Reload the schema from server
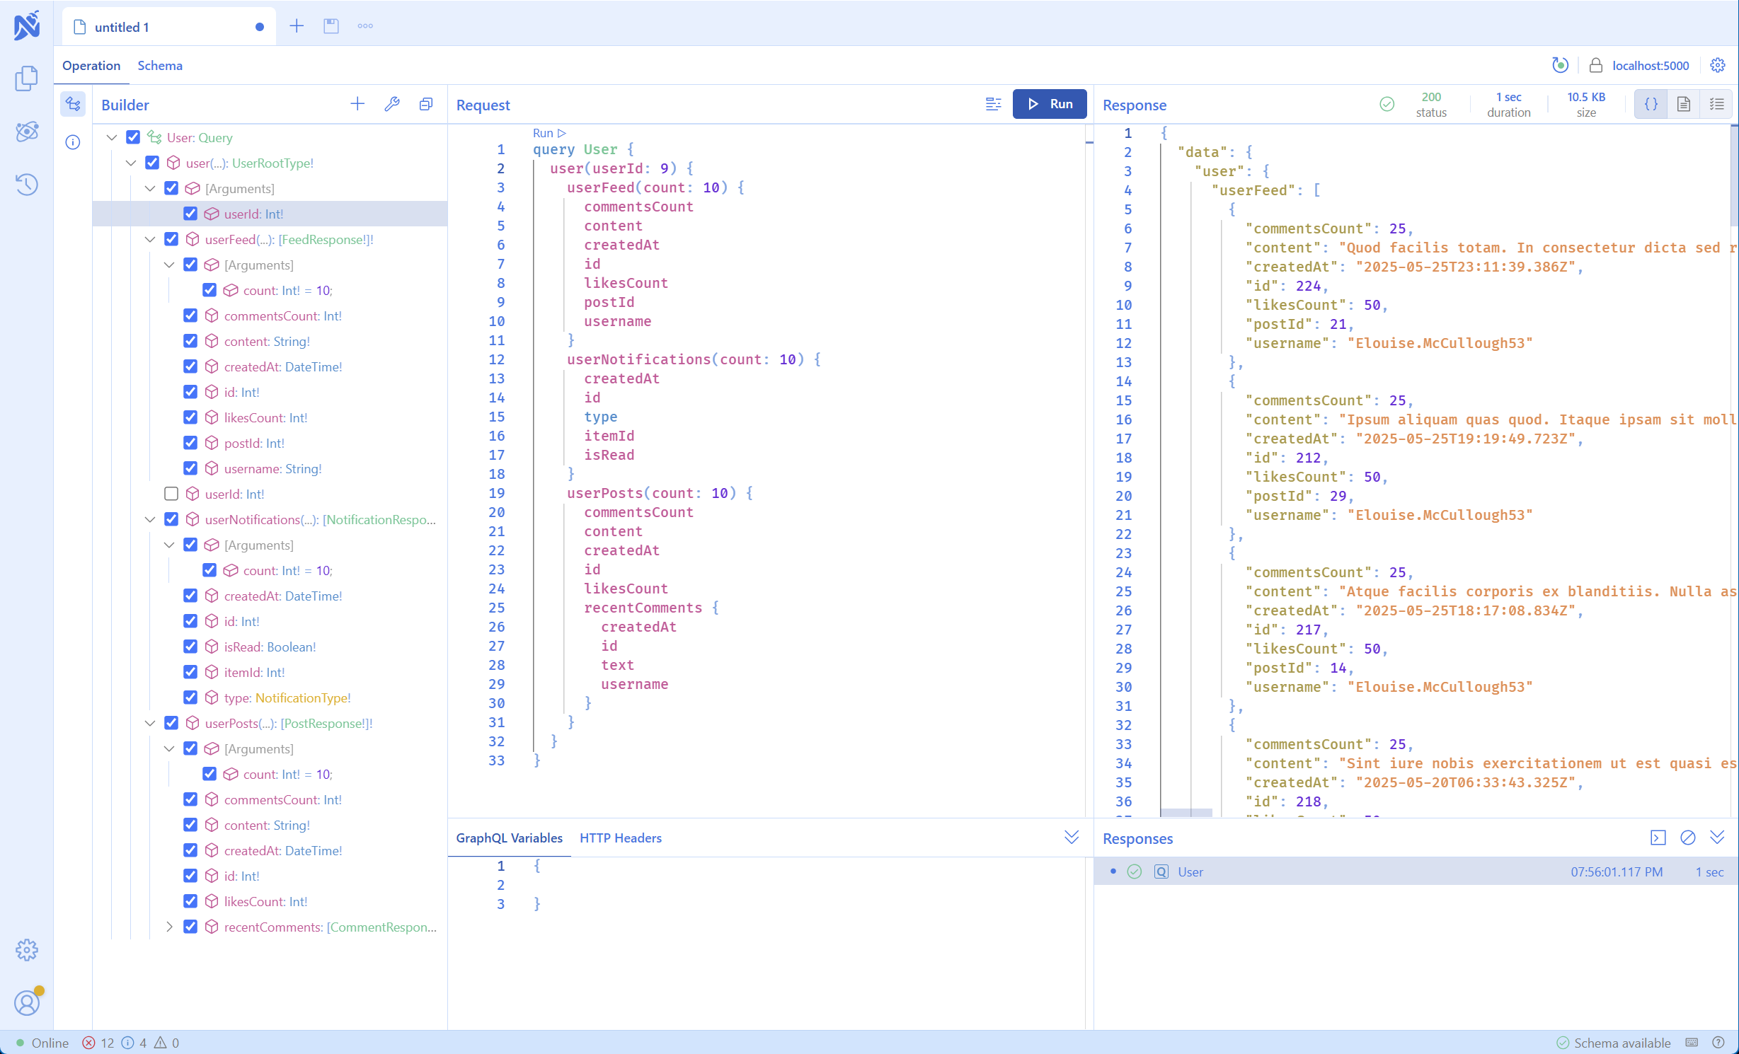Image resolution: width=1739 pixels, height=1054 pixels. click(1560, 65)
